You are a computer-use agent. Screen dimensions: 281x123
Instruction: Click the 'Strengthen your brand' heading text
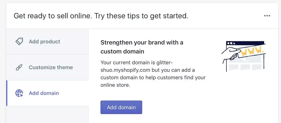(142, 43)
